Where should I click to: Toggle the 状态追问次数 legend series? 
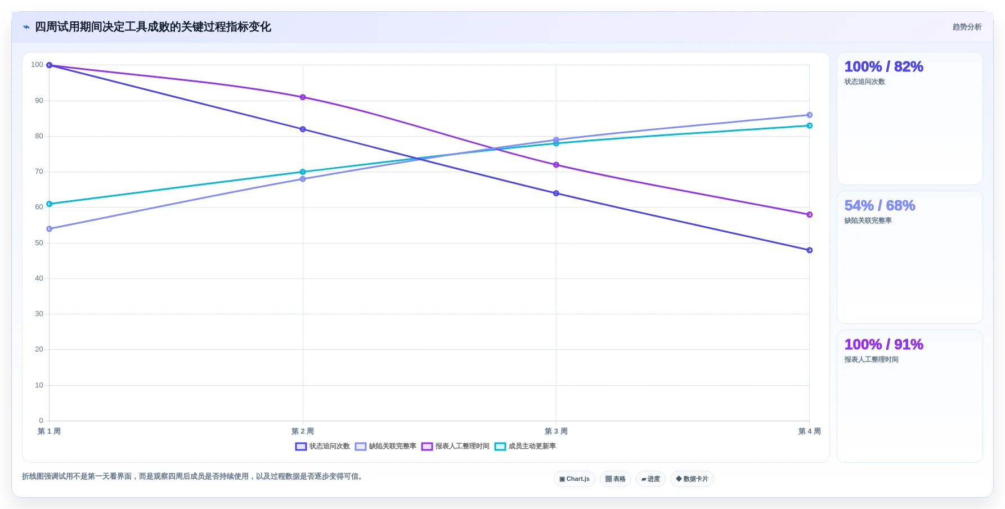coord(322,447)
